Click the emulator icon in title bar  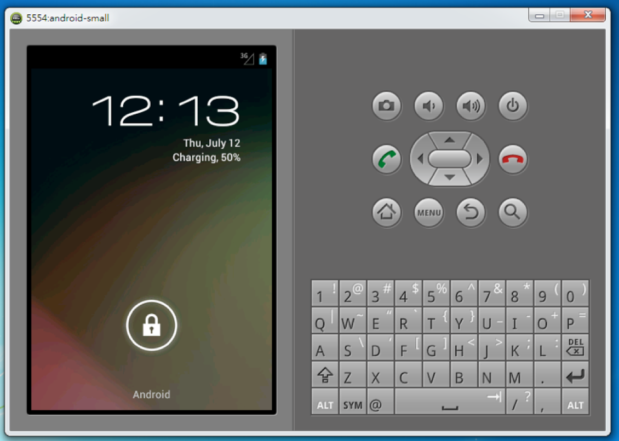tap(16, 18)
